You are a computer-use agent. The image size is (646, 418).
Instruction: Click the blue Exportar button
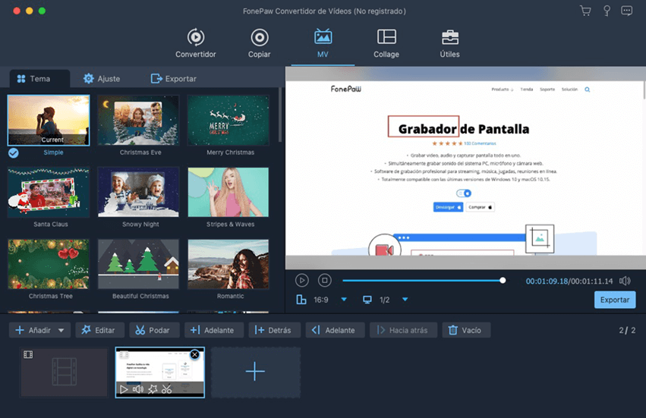[x=615, y=300]
